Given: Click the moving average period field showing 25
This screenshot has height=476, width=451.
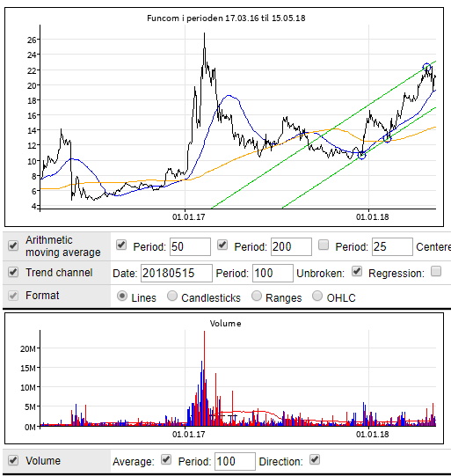Looking at the screenshot, I should [392, 247].
